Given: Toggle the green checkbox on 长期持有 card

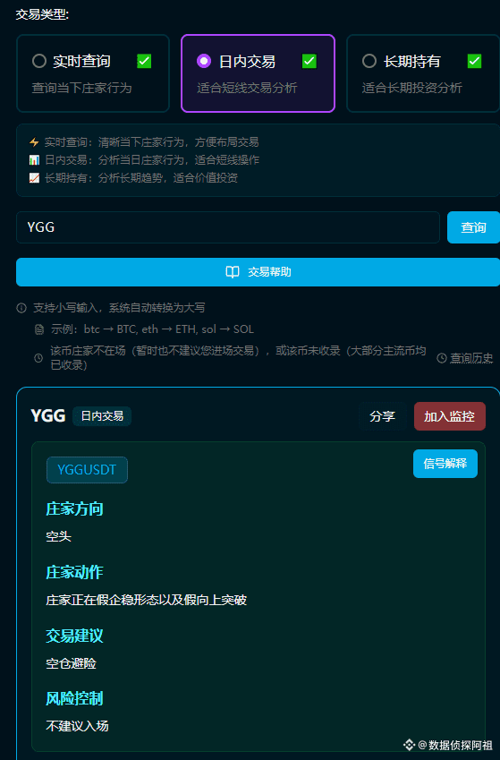Looking at the screenshot, I should (x=474, y=61).
